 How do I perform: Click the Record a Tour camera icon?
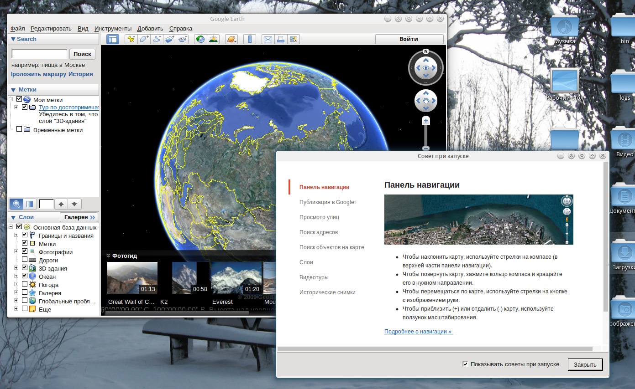183,39
